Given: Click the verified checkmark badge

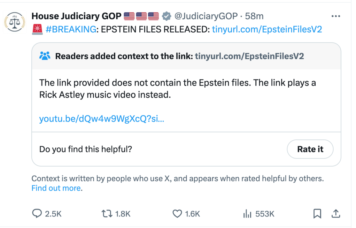Looking at the screenshot, I should pyautogui.click(x=167, y=16).
